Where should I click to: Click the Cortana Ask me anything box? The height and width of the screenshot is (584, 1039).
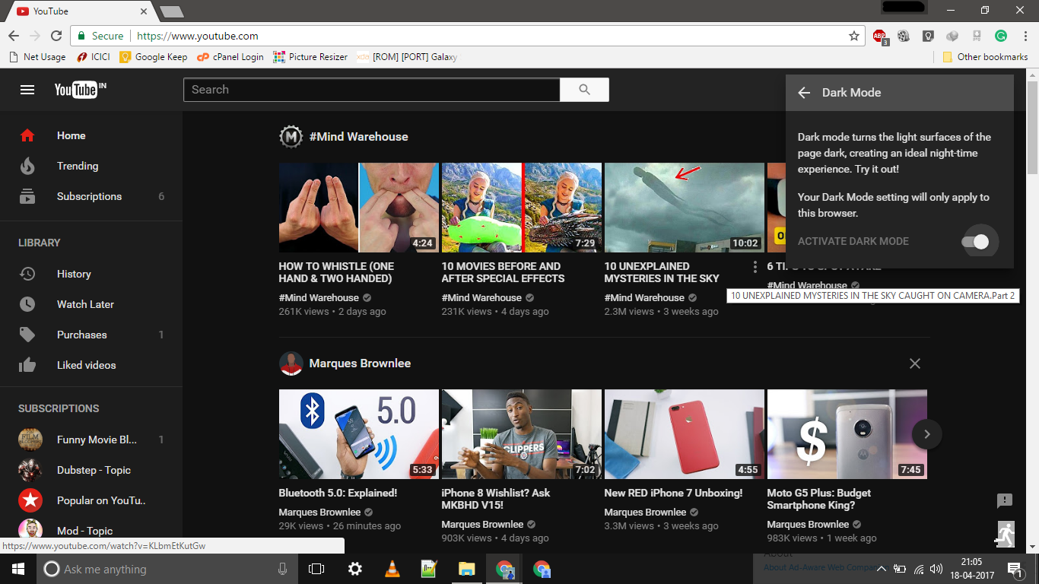167,569
